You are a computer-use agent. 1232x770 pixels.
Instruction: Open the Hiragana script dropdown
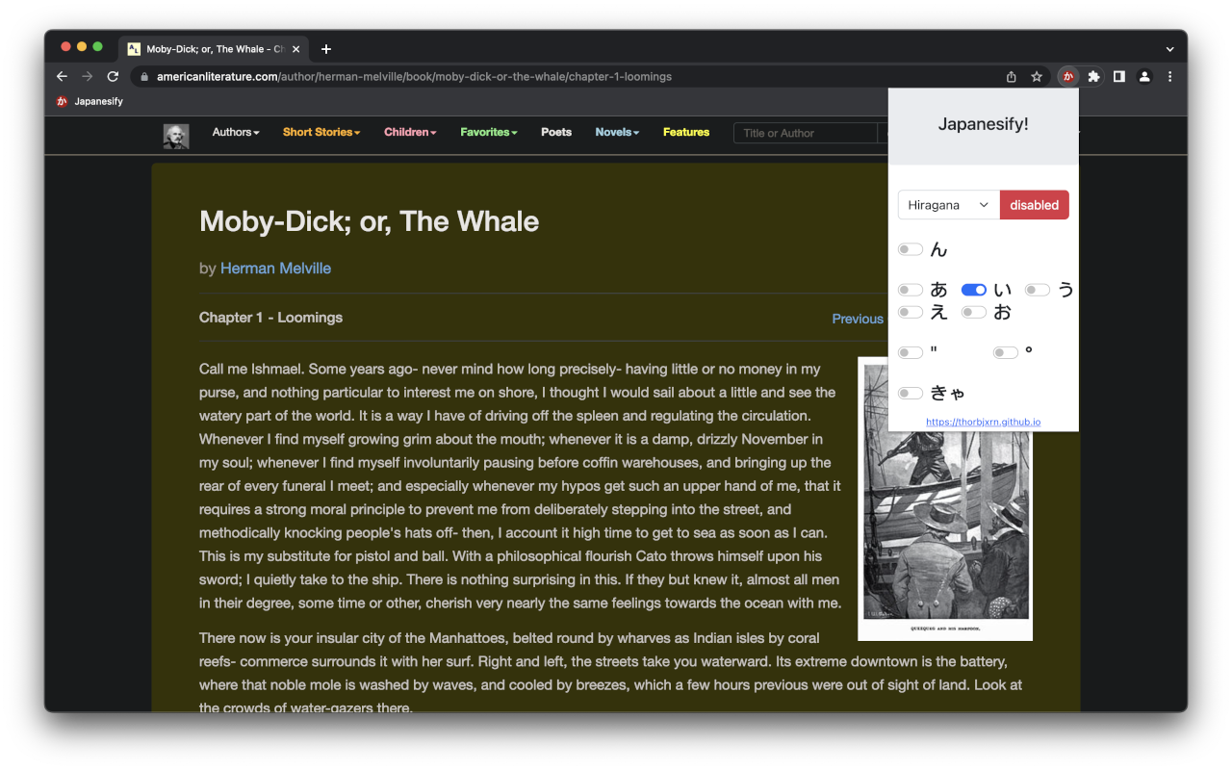(x=949, y=205)
